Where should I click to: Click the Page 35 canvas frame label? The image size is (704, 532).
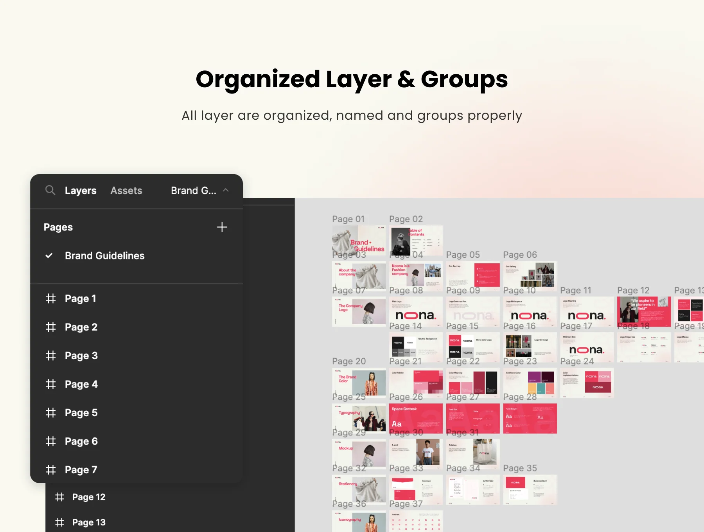[x=520, y=468]
